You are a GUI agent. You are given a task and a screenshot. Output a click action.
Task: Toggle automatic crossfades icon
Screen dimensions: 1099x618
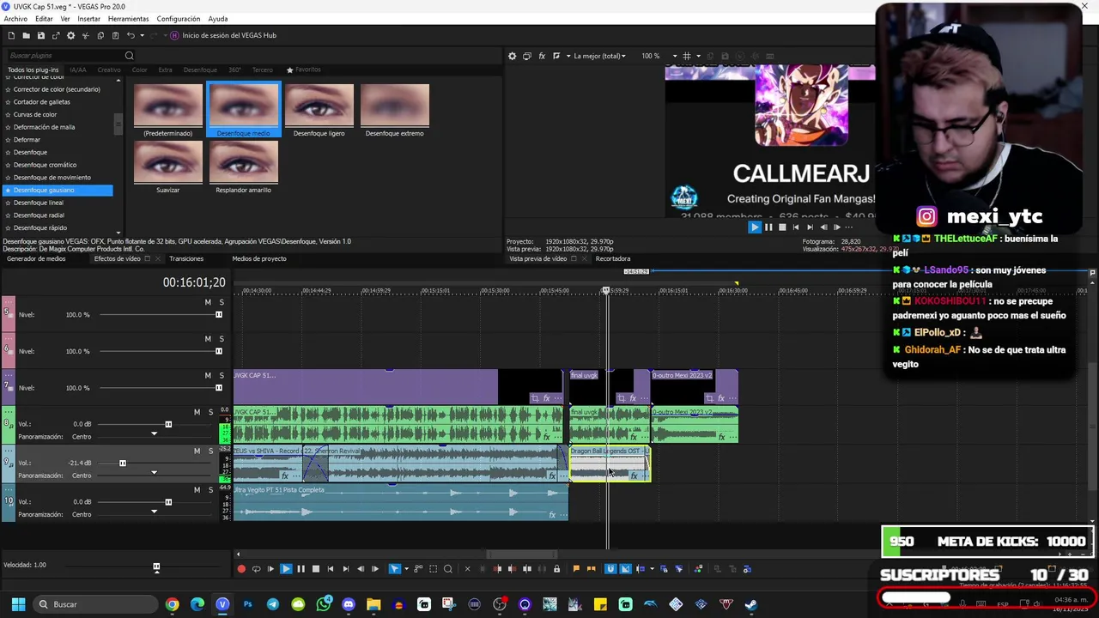pos(625,568)
